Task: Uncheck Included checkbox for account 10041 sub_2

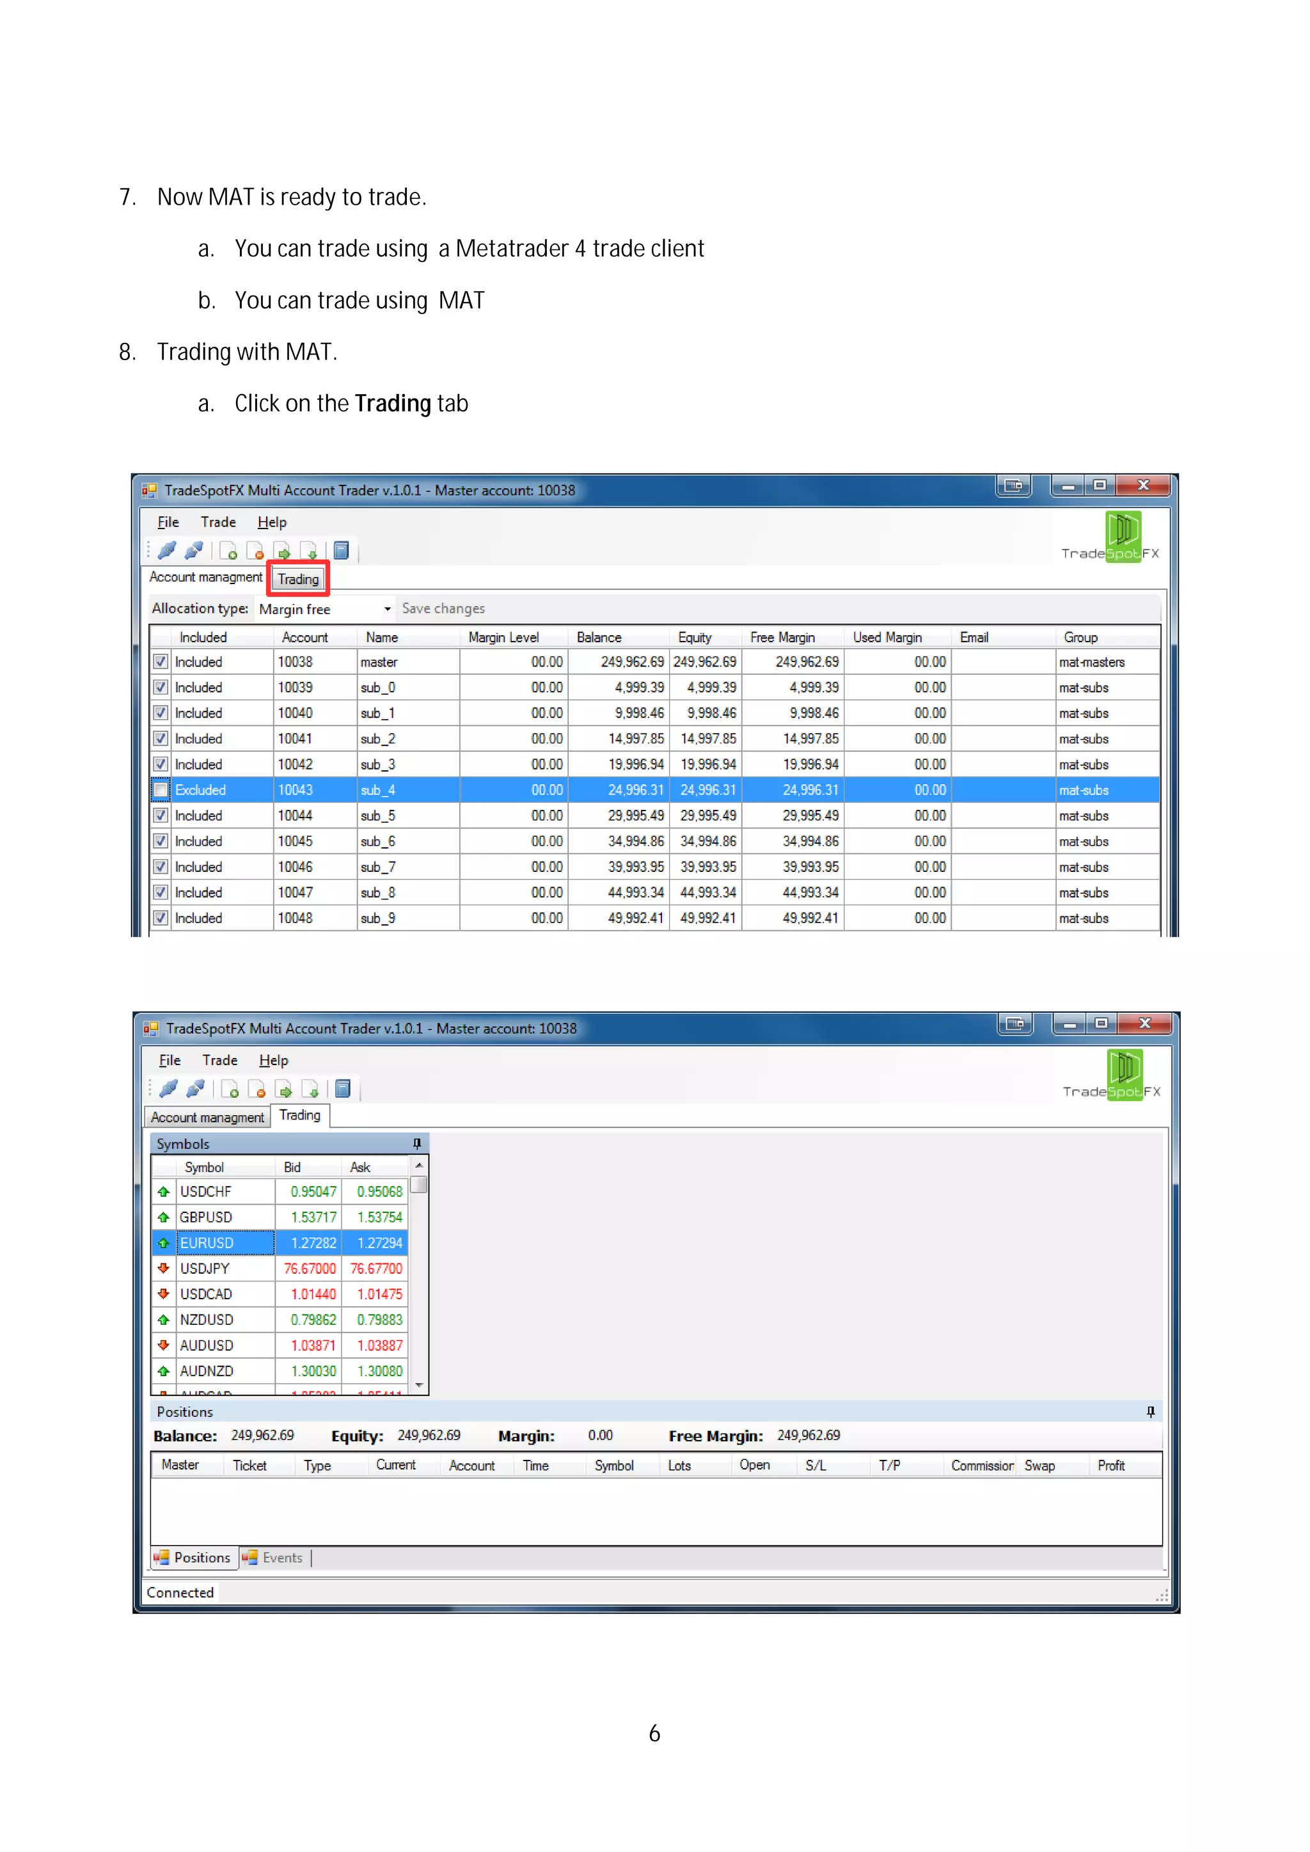Action: (161, 739)
